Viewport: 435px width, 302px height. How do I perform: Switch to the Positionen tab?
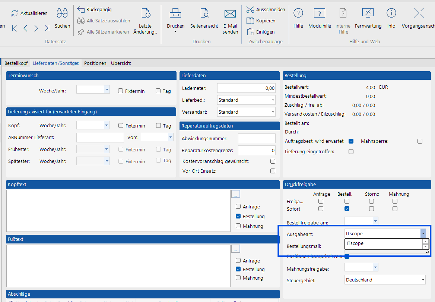click(x=95, y=63)
